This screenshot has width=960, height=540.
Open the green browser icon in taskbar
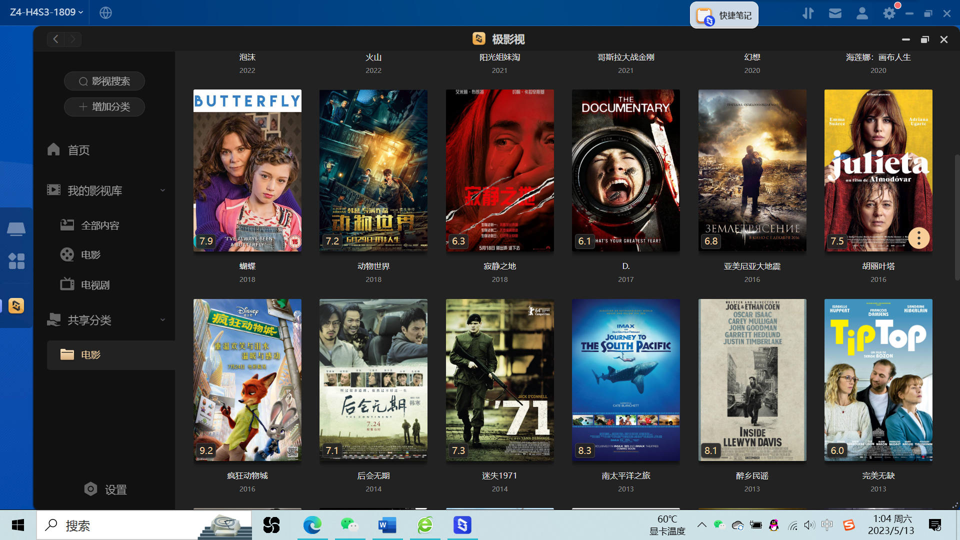[425, 525]
